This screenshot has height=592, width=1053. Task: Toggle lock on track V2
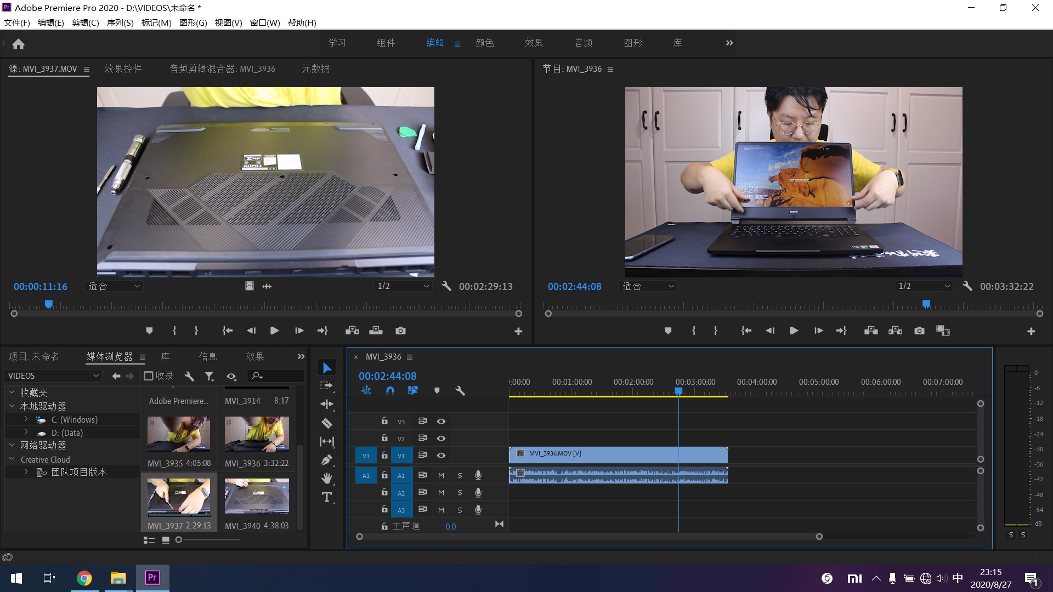click(x=384, y=438)
